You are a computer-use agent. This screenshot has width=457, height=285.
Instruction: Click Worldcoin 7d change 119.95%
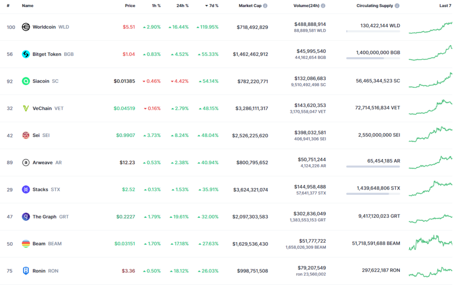coord(207,27)
